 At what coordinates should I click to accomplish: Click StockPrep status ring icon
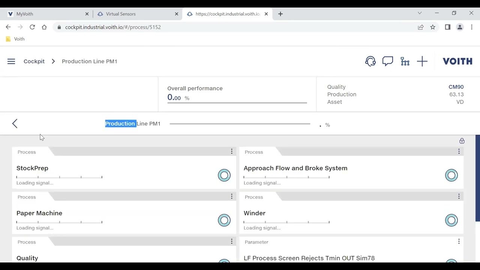(224, 175)
